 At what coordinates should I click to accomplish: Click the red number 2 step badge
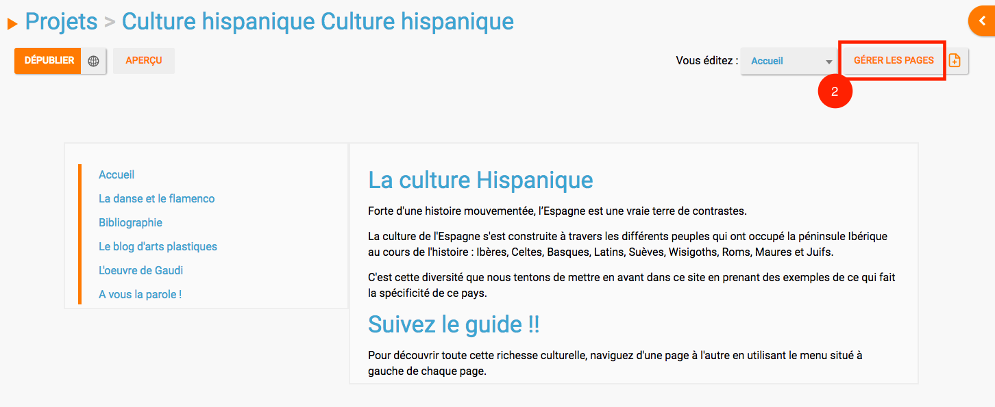pos(835,92)
